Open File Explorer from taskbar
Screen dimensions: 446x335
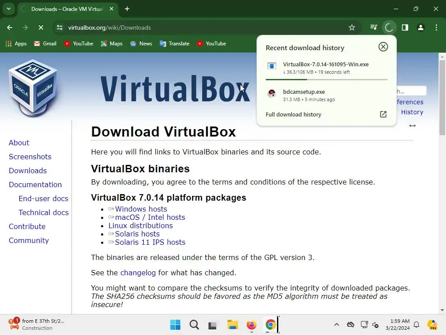(x=233, y=325)
